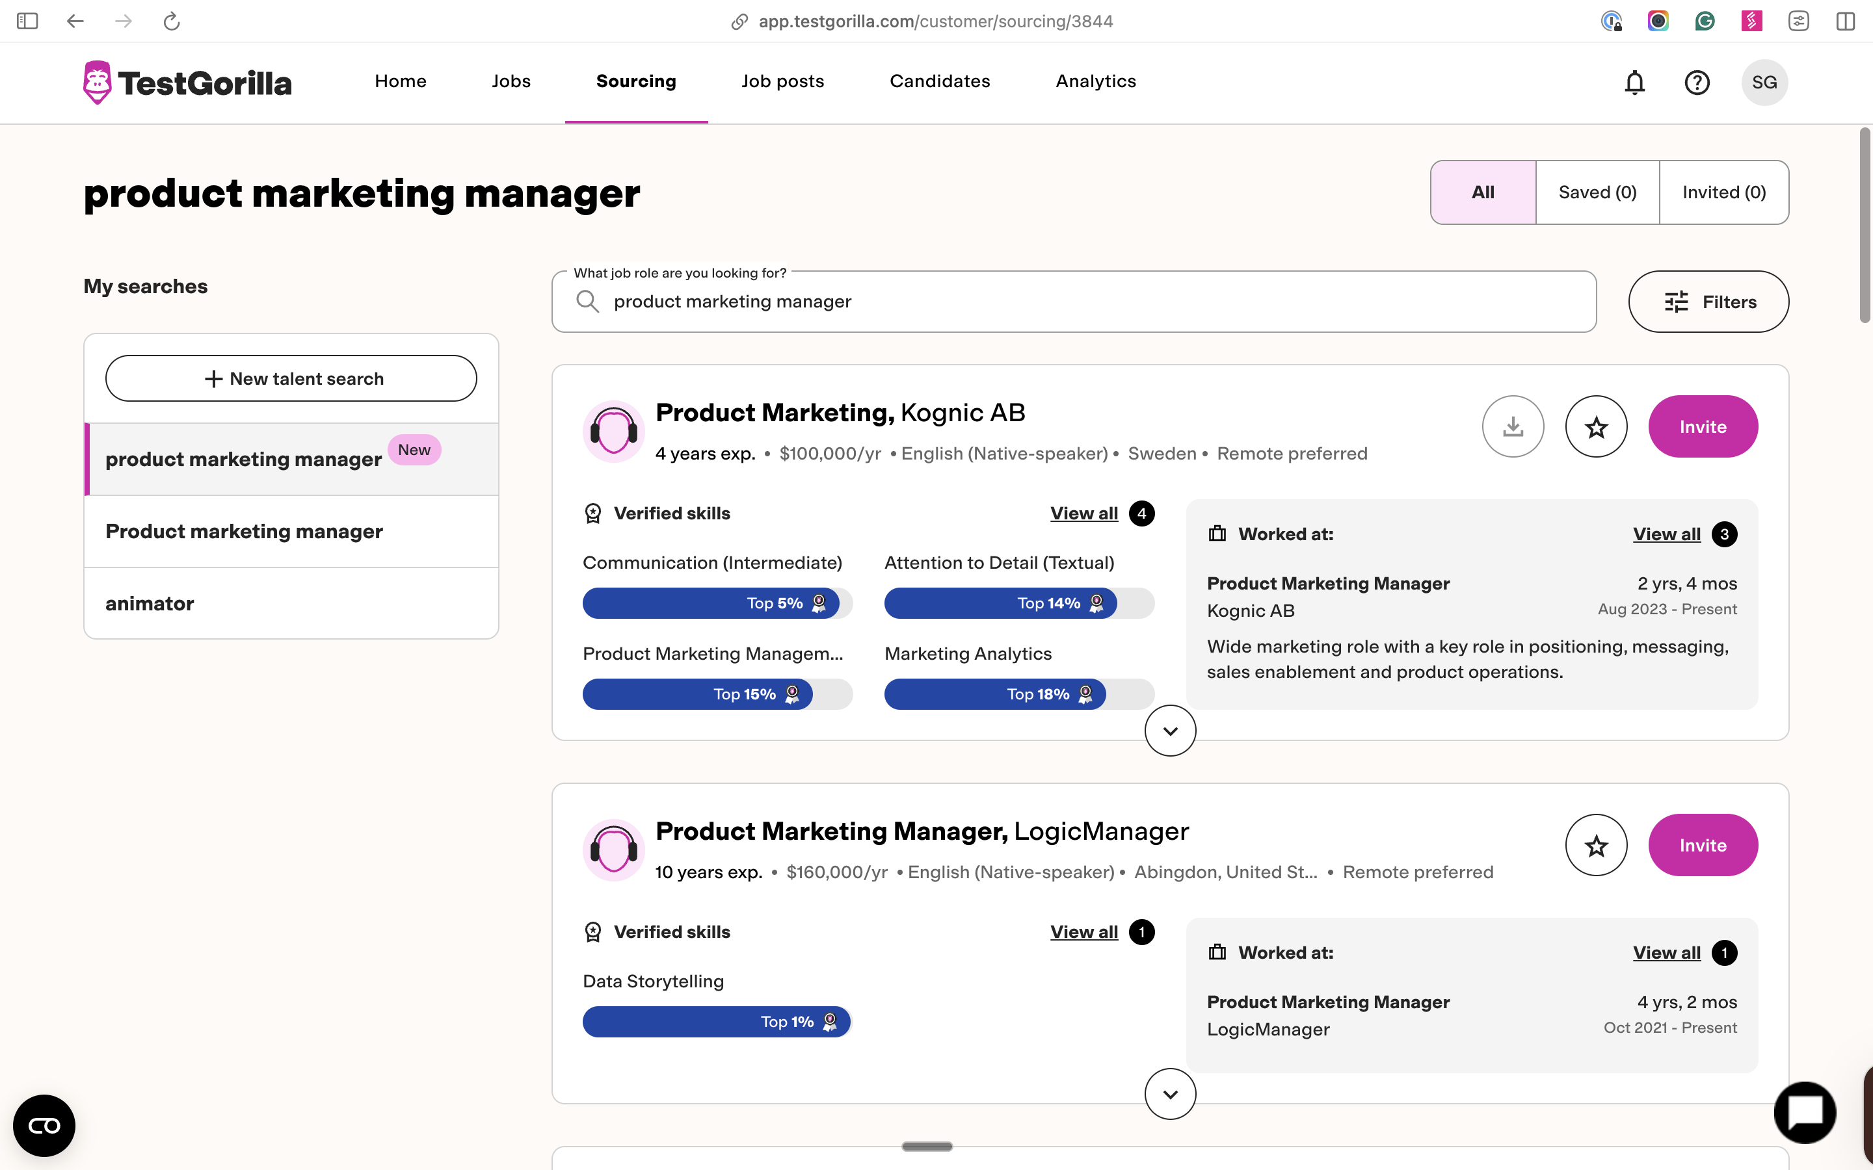
Task: Open the animator saved search
Action: [291, 604]
